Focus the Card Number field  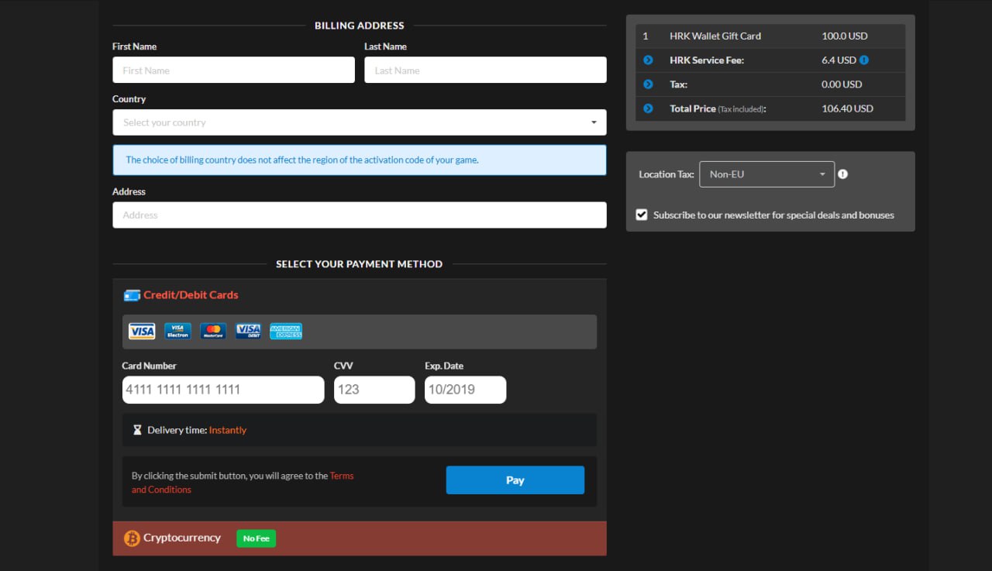[x=223, y=390]
